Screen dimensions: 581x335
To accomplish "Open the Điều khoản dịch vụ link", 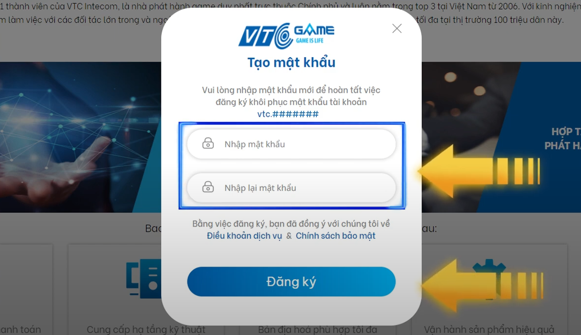I will (x=244, y=235).
